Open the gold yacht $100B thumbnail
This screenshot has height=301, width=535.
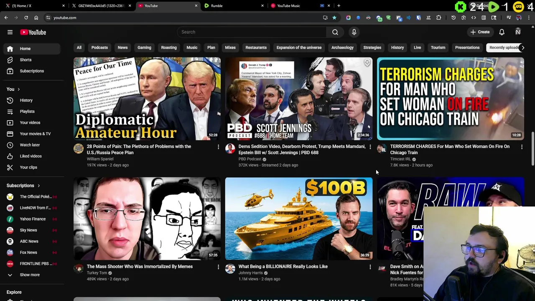coord(299,219)
